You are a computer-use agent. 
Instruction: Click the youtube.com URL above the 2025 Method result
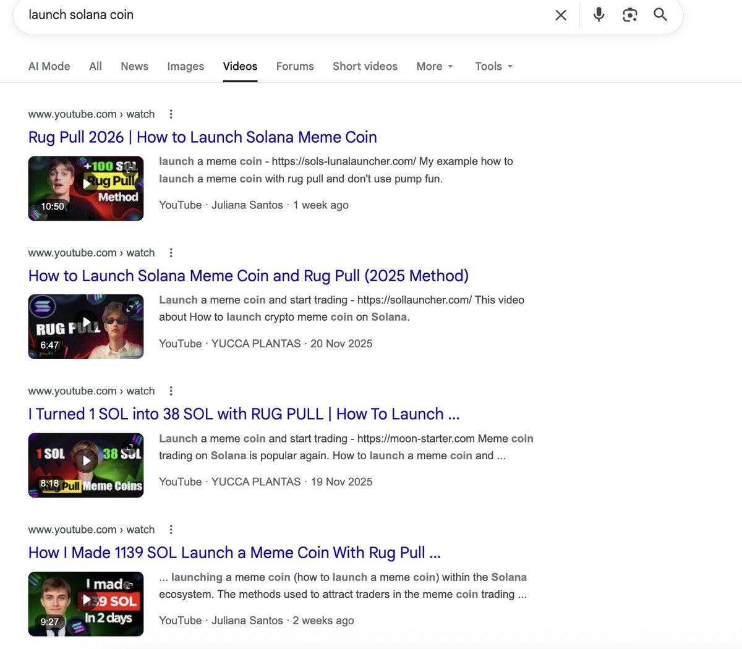point(92,253)
